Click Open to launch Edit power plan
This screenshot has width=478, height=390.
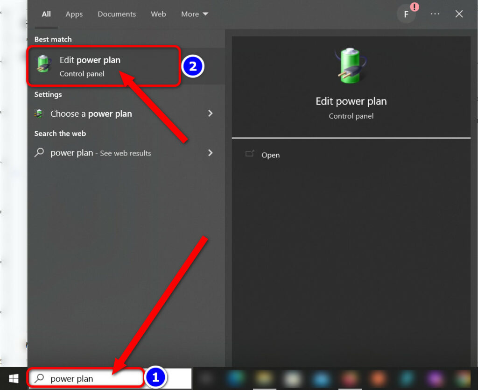270,155
